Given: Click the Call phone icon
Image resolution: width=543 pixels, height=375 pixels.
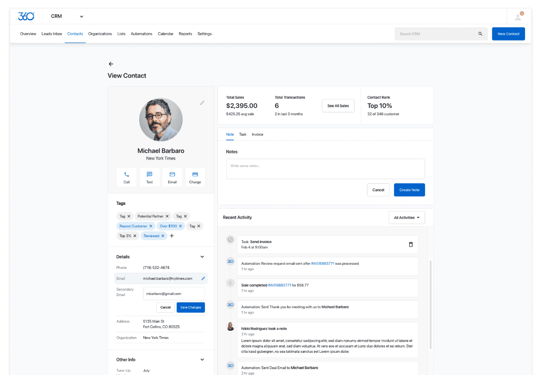Looking at the screenshot, I should coord(127,175).
